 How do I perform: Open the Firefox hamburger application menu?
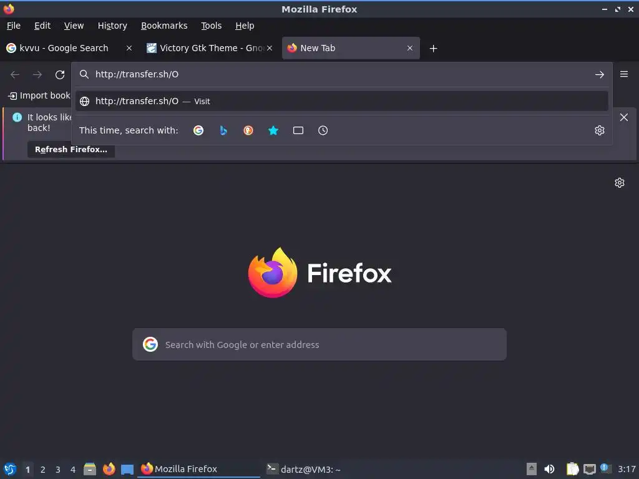(624, 74)
